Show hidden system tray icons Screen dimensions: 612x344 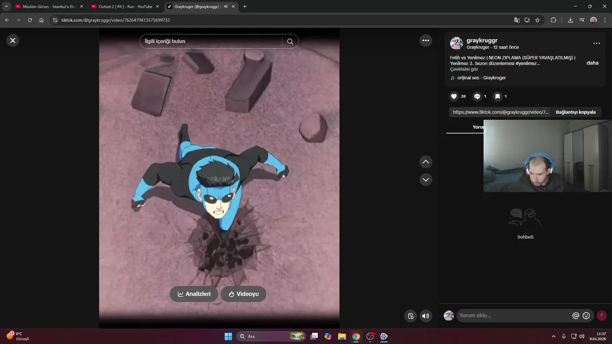(x=554, y=336)
